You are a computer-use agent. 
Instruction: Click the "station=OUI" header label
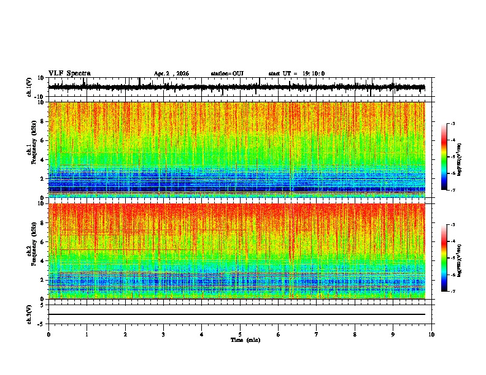click(x=227, y=74)
